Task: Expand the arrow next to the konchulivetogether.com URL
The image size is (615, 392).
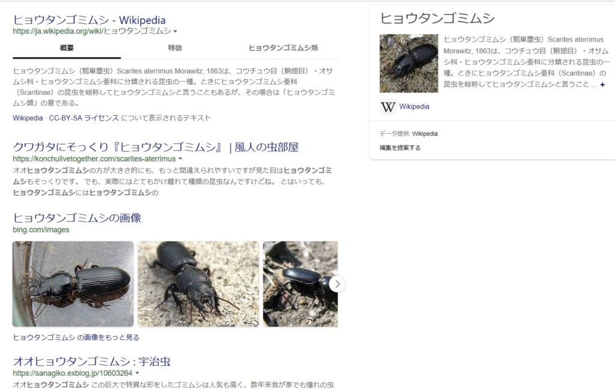Action: 180,158
